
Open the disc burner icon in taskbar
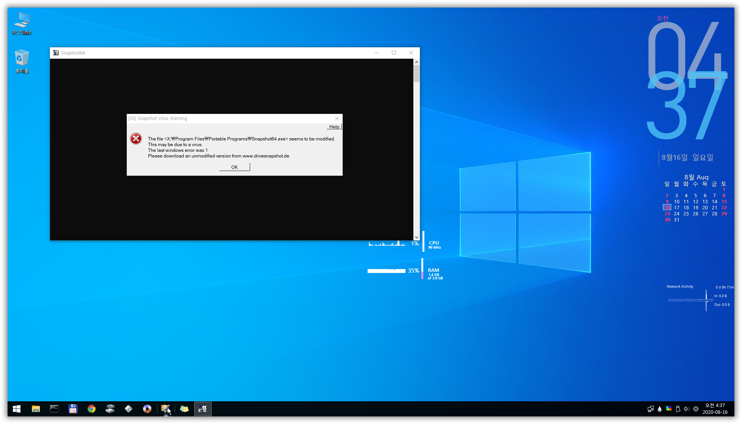pos(147,409)
